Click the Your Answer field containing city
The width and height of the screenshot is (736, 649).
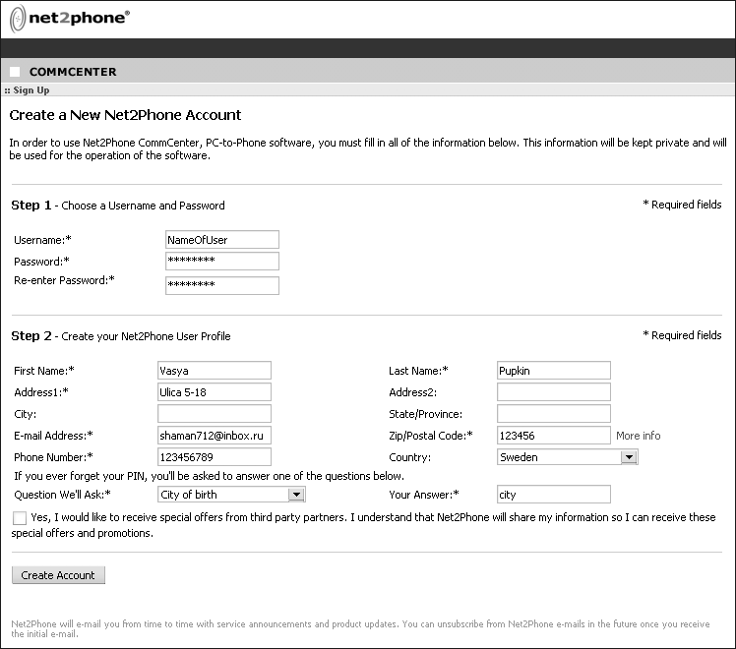tap(554, 495)
